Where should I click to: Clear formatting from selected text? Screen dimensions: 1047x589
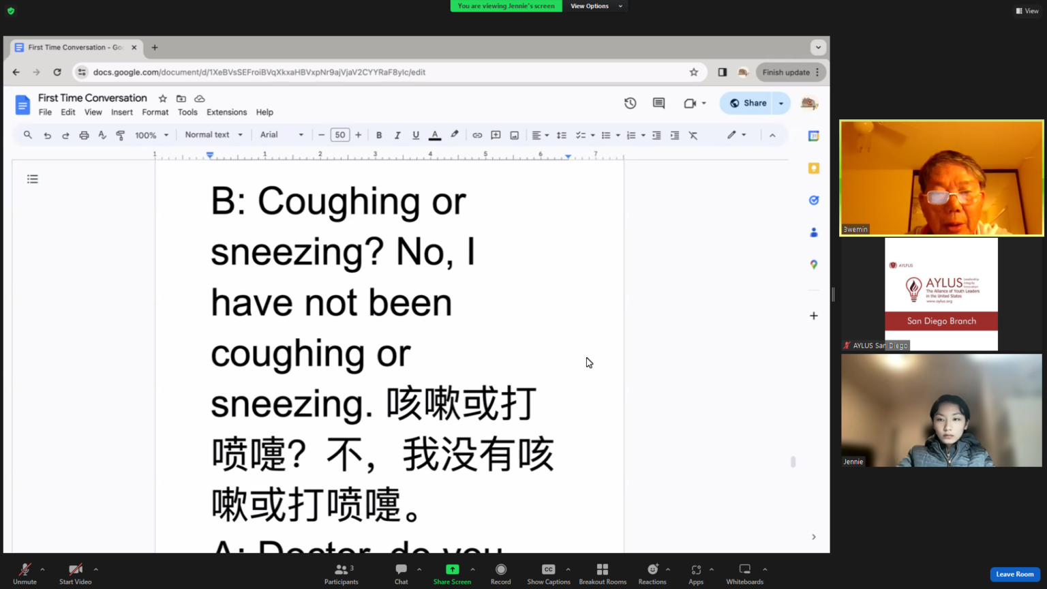click(x=693, y=135)
